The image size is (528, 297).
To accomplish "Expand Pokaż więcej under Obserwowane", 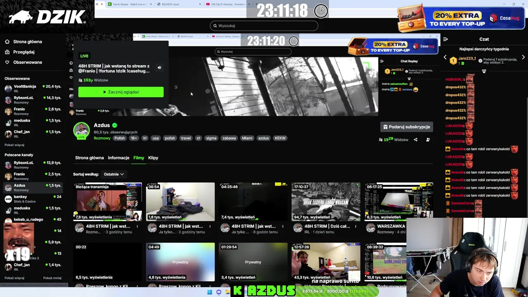I will 14,145.
